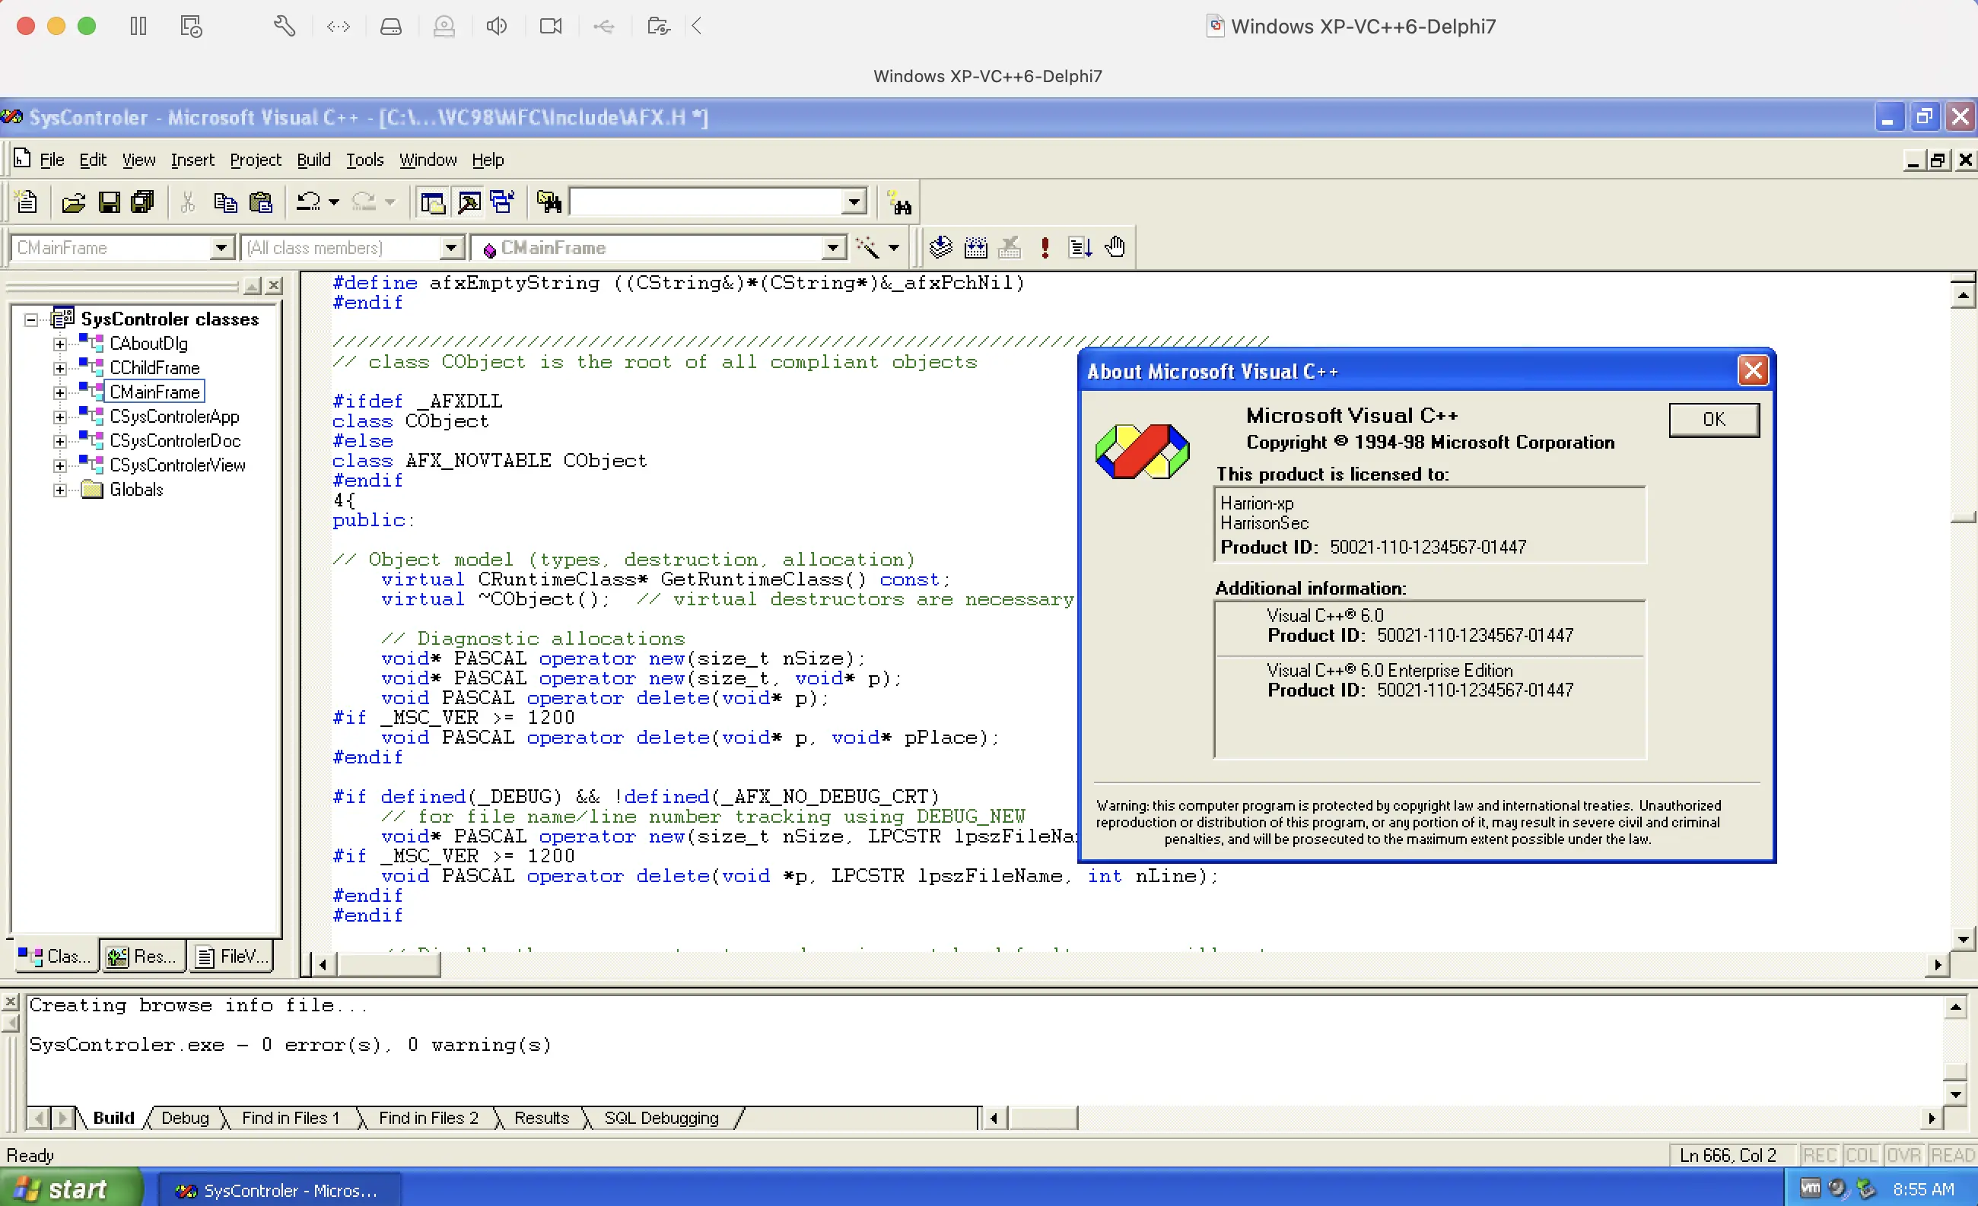The width and height of the screenshot is (1978, 1206).
Task: Open the Find combo box dropdown
Action: pyautogui.click(x=854, y=202)
